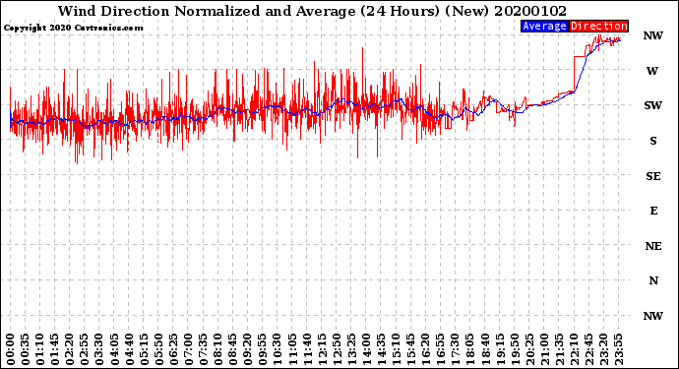Click the 01:45 time axis label

(54, 349)
